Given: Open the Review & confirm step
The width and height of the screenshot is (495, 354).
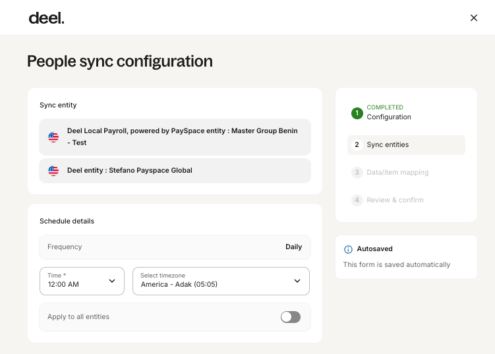Looking at the screenshot, I should [406, 200].
